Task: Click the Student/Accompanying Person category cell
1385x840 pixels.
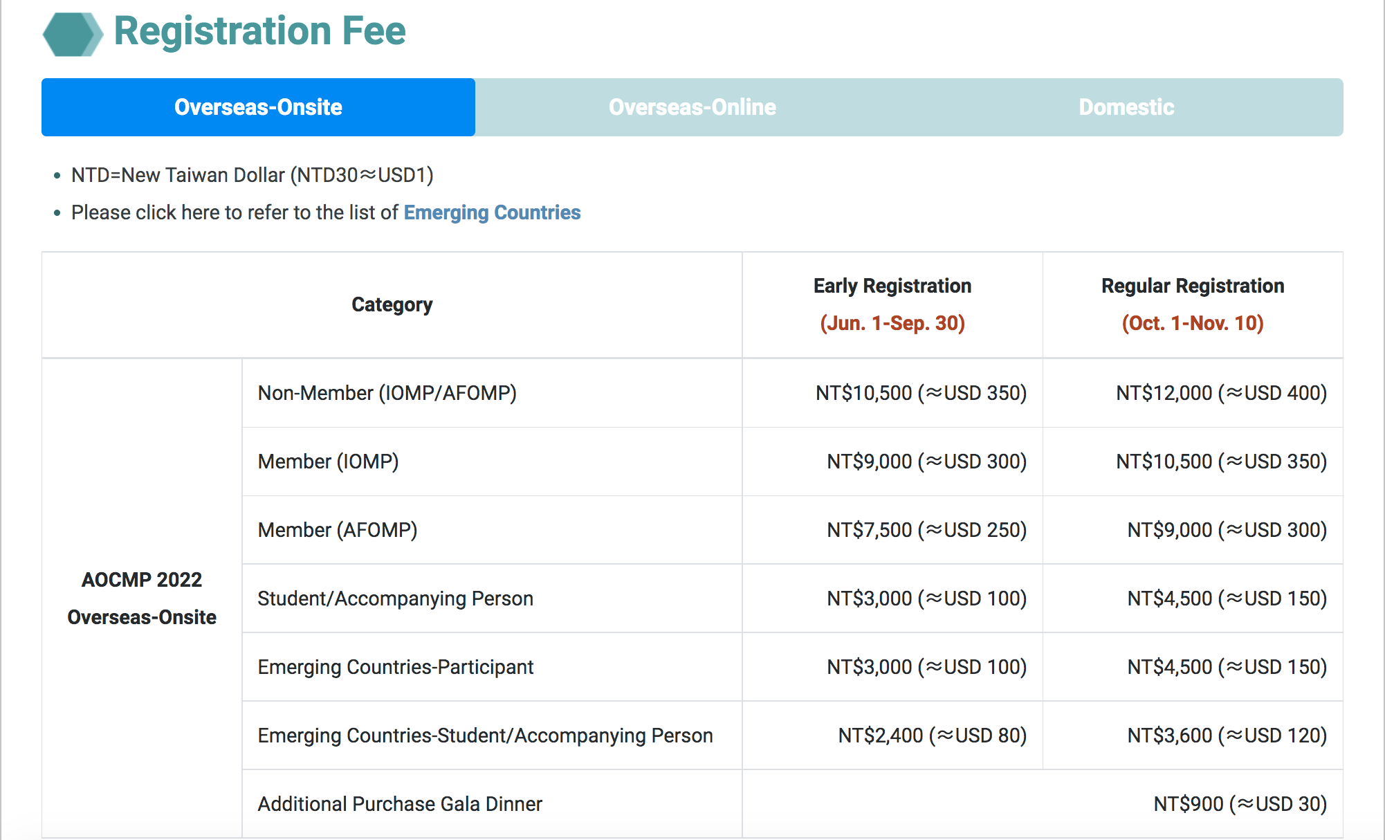Action: click(395, 599)
